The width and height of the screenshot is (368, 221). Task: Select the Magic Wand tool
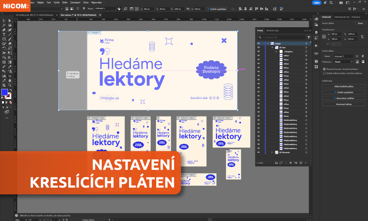click(4, 25)
